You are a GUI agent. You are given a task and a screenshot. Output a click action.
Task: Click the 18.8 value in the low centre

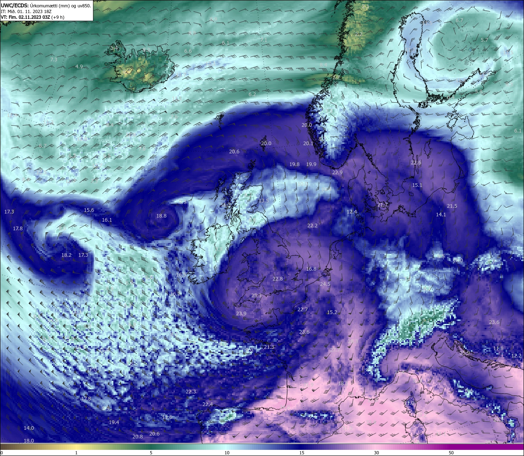click(x=161, y=216)
